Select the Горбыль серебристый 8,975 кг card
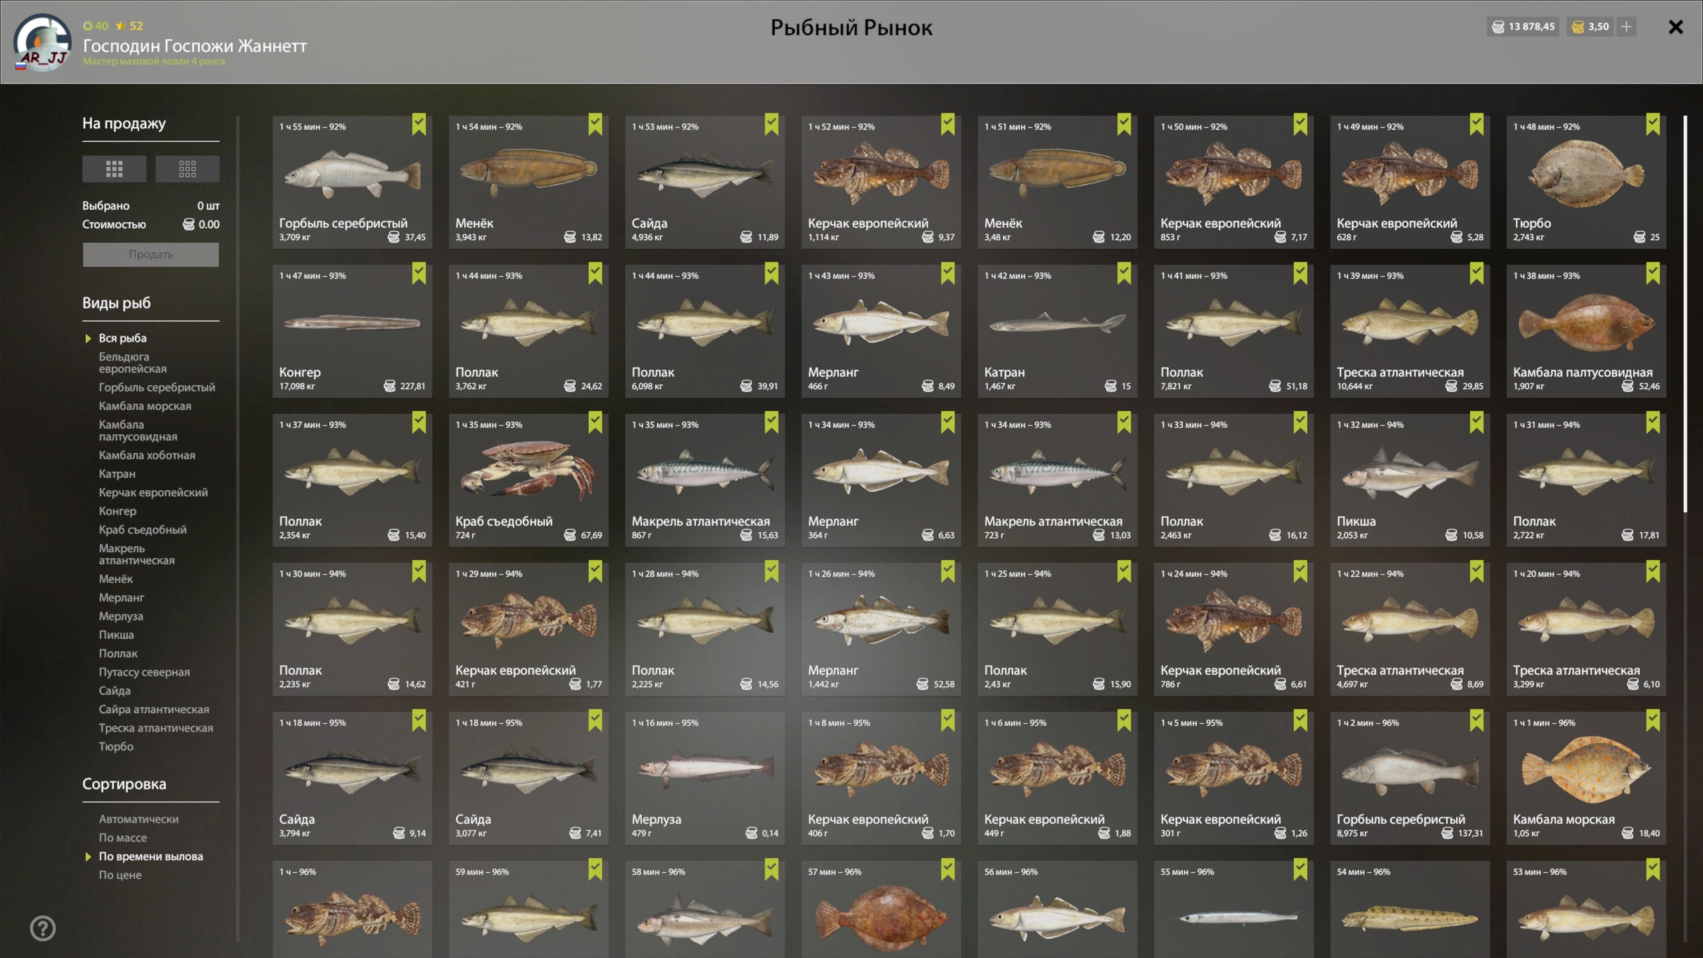Viewport: 1703px width, 958px height. [x=1410, y=778]
